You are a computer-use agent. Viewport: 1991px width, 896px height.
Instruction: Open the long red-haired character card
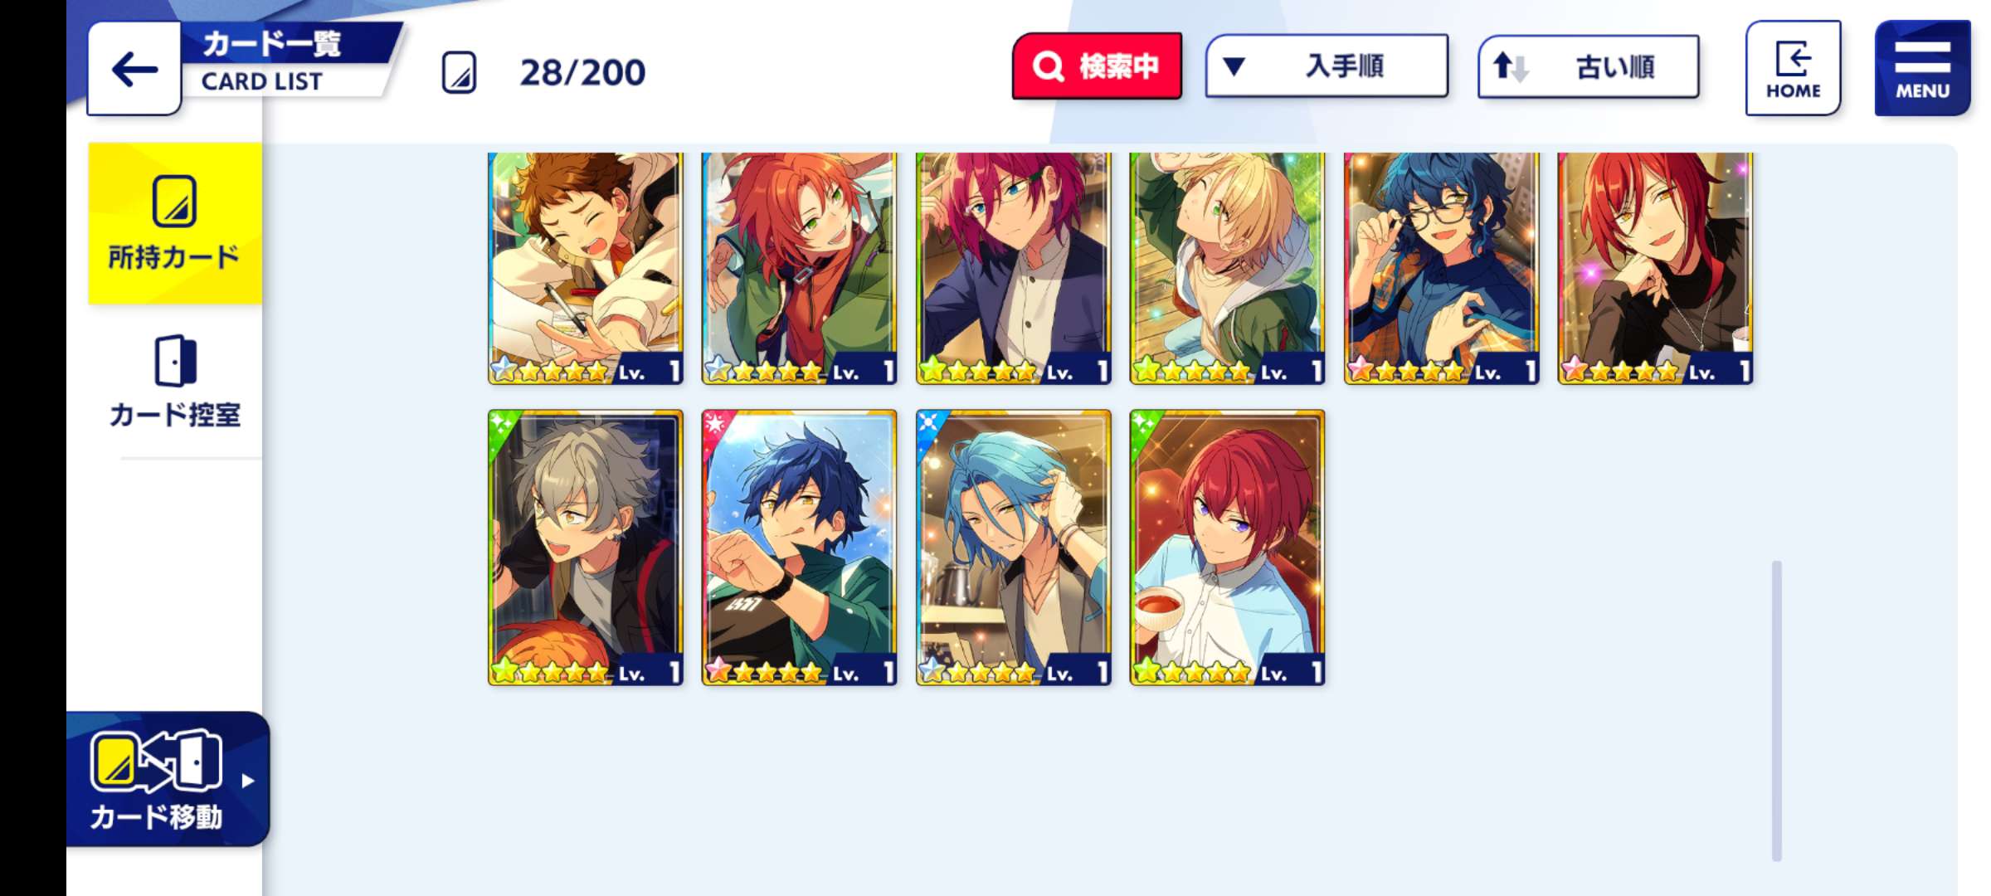(x=1656, y=268)
